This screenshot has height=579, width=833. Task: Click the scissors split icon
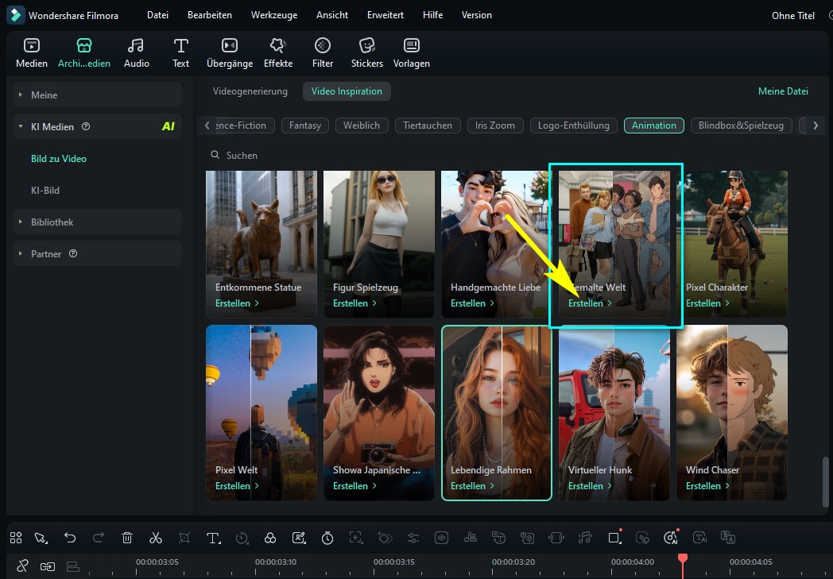pyautogui.click(x=156, y=538)
